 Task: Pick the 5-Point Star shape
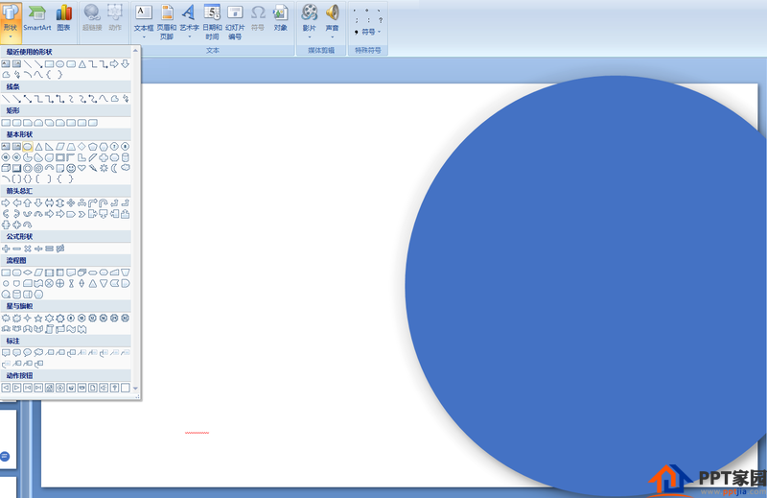(38, 319)
